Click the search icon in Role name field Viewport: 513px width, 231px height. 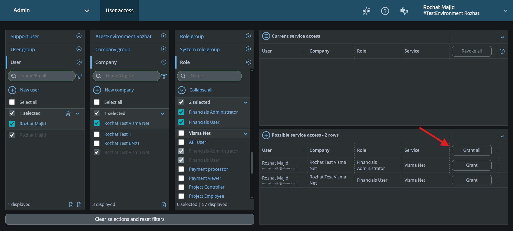click(183, 76)
